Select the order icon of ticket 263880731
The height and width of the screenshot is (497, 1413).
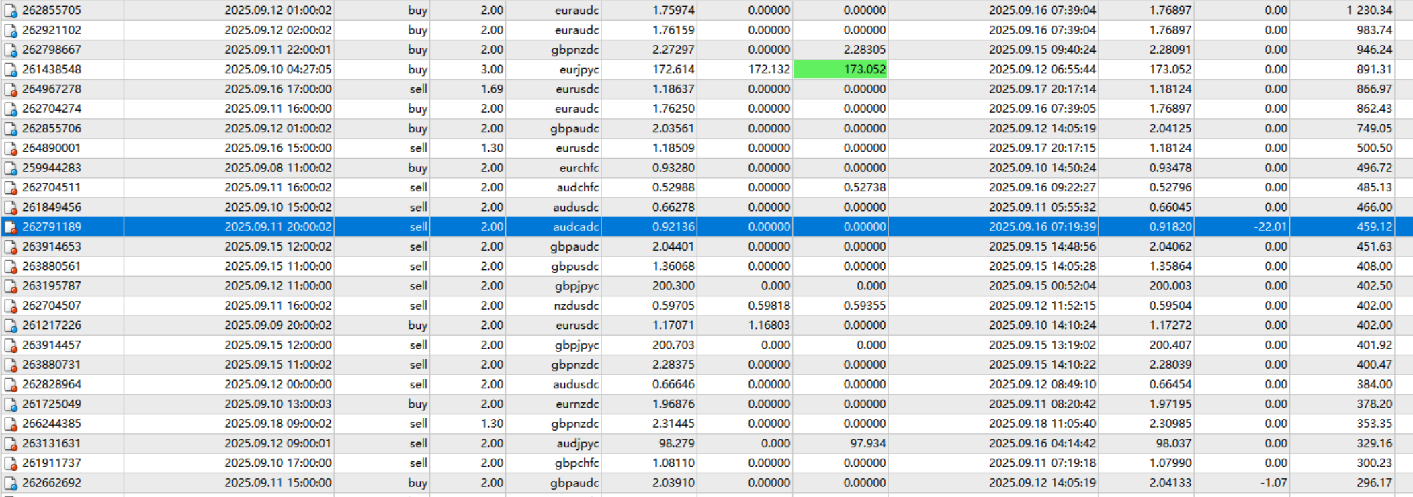(11, 365)
